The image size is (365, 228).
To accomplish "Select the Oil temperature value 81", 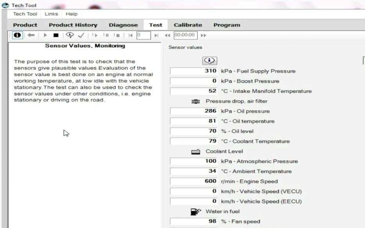I will (x=194, y=121).
